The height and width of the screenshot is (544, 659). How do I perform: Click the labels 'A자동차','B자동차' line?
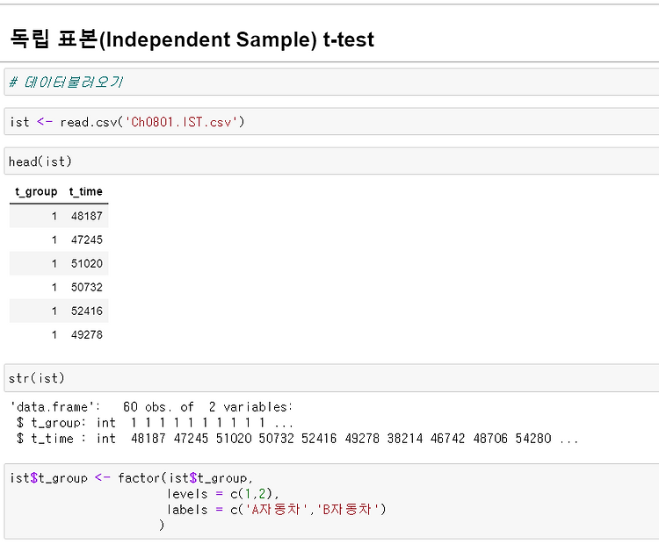[277, 510]
